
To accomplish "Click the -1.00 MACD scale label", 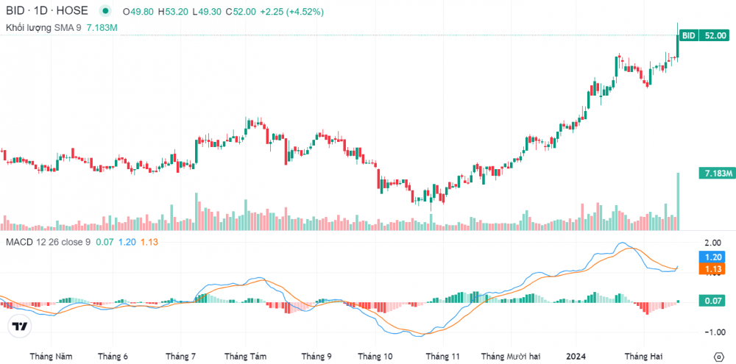I will click(712, 331).
